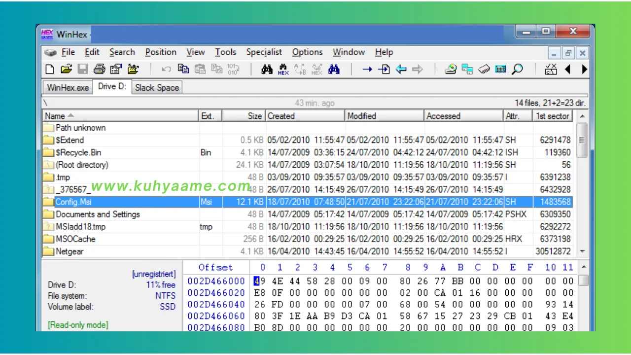Open the Specialist menu
The height and width of the screenshot is (355, 631).
264,52
